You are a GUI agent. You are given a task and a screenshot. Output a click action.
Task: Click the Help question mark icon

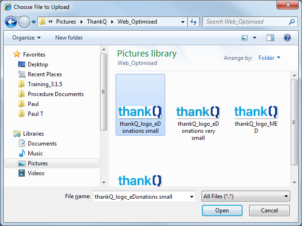pos(287,38)
